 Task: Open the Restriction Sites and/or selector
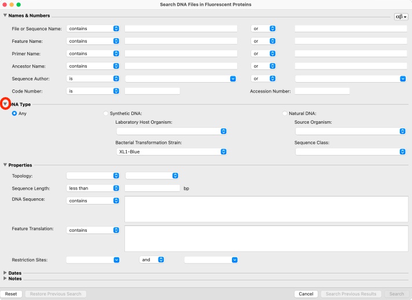tap(152, 260)
